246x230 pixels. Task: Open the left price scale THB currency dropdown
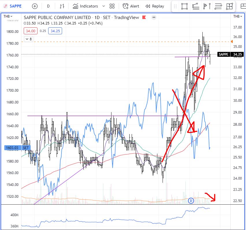click(x=8, y=16)
